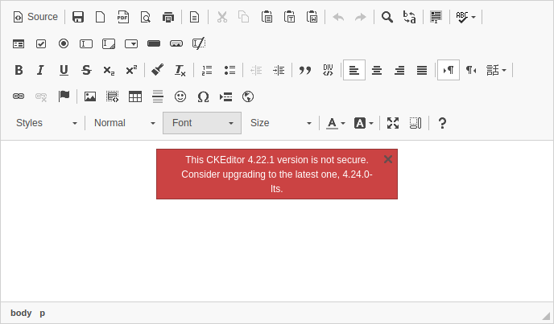Insert a Text Field

86,43
